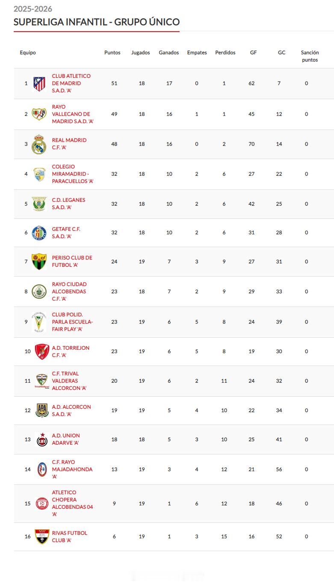Click the A.D. Torrejon red crest

tap(42, 351)
